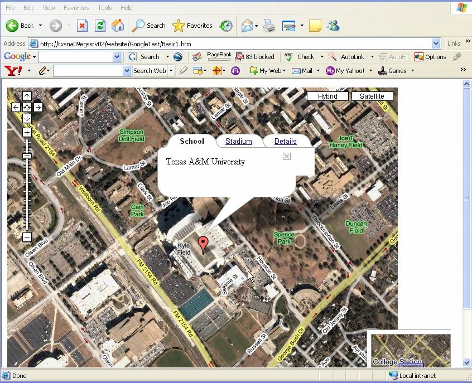Open the My Web dropdown arrow
The image size is (472, 383).
coord(284,71)
